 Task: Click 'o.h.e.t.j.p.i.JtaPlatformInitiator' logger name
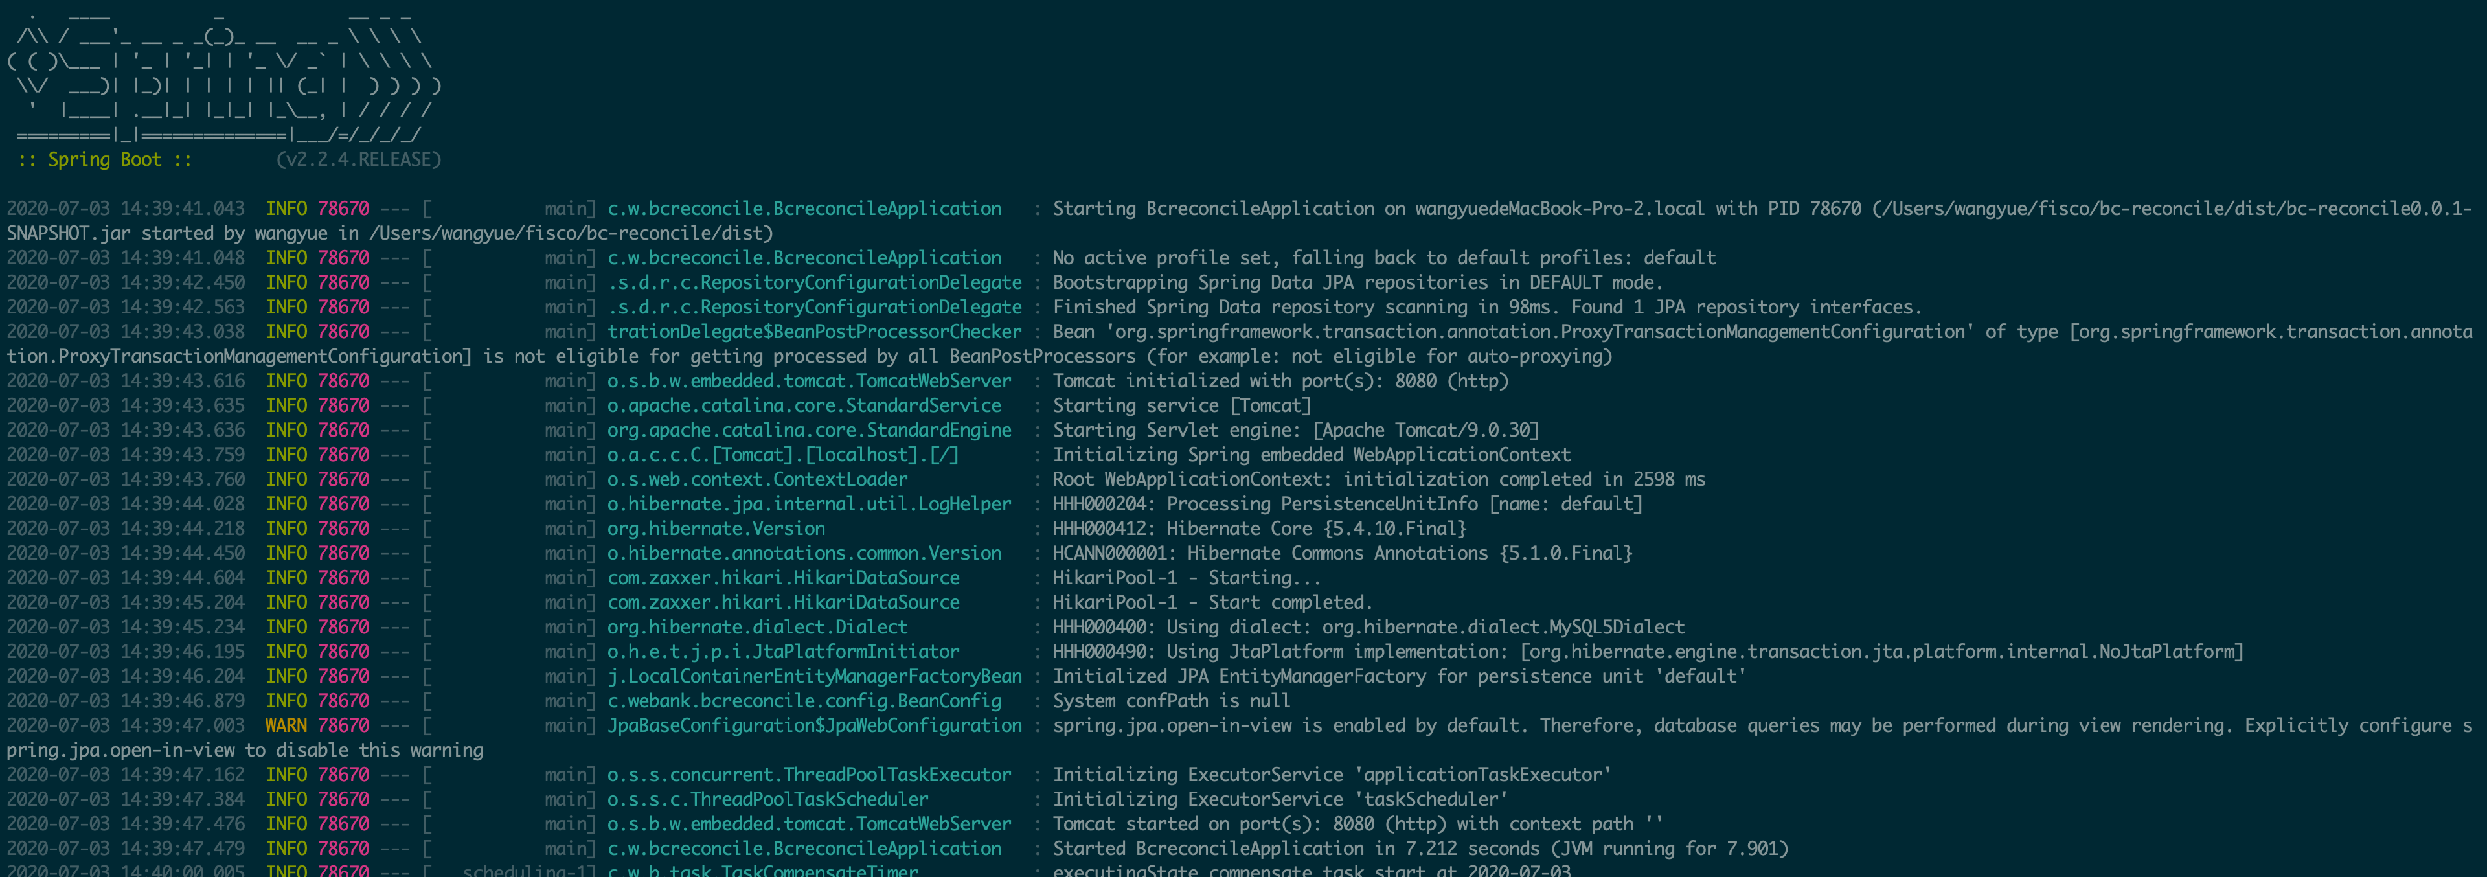point(783,652)
